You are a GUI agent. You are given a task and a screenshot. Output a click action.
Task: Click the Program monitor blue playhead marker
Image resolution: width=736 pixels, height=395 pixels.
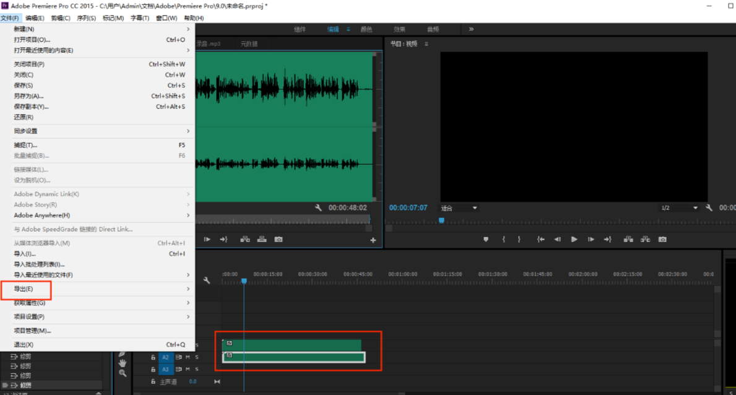(441, 220)
